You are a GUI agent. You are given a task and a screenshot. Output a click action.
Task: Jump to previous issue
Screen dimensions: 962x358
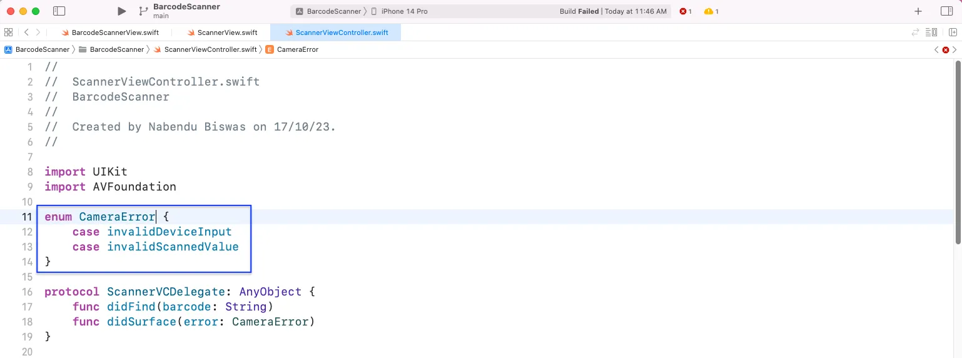pos(936,49)
